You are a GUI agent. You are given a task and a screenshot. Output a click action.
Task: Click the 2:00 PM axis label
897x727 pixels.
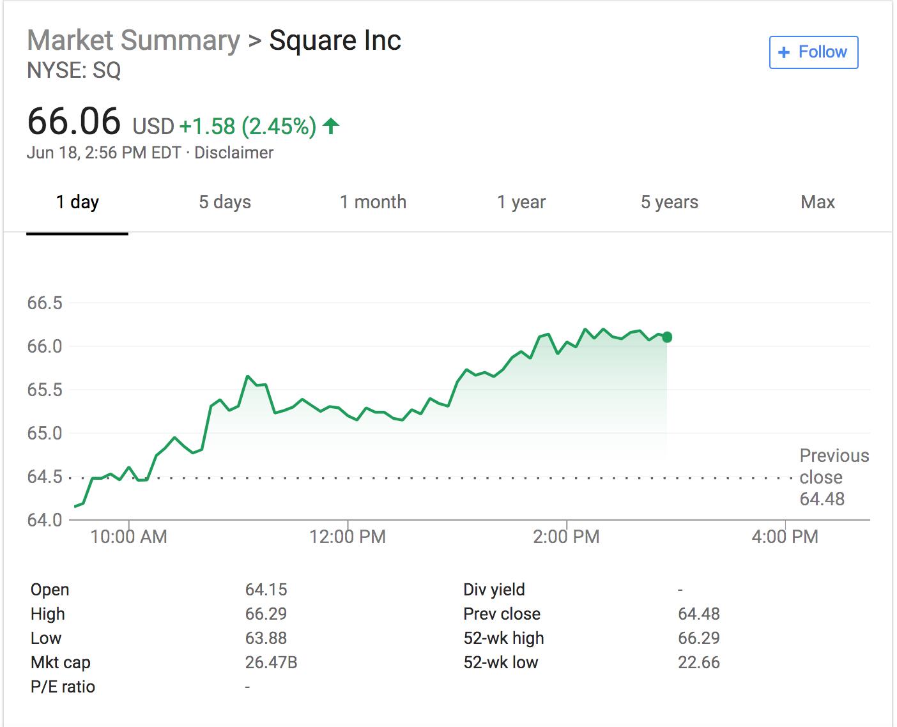566,536
